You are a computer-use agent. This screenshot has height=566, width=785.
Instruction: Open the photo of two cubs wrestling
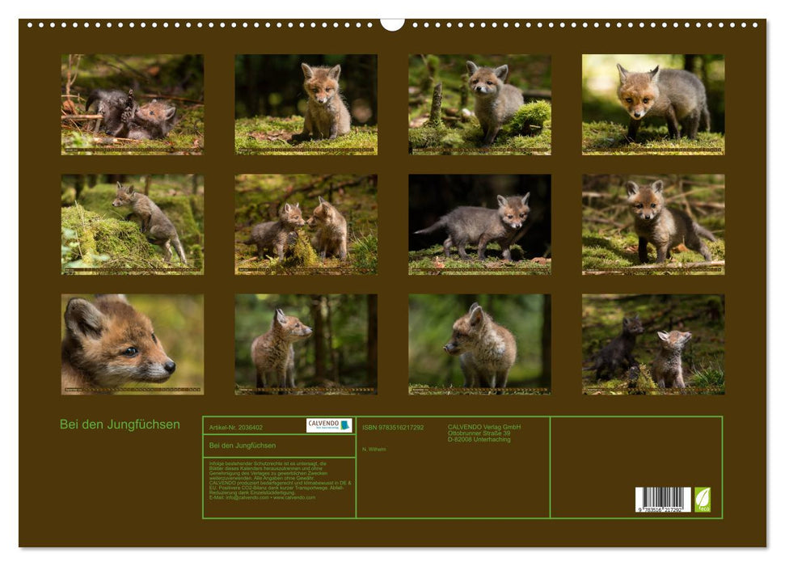[133, 104]
